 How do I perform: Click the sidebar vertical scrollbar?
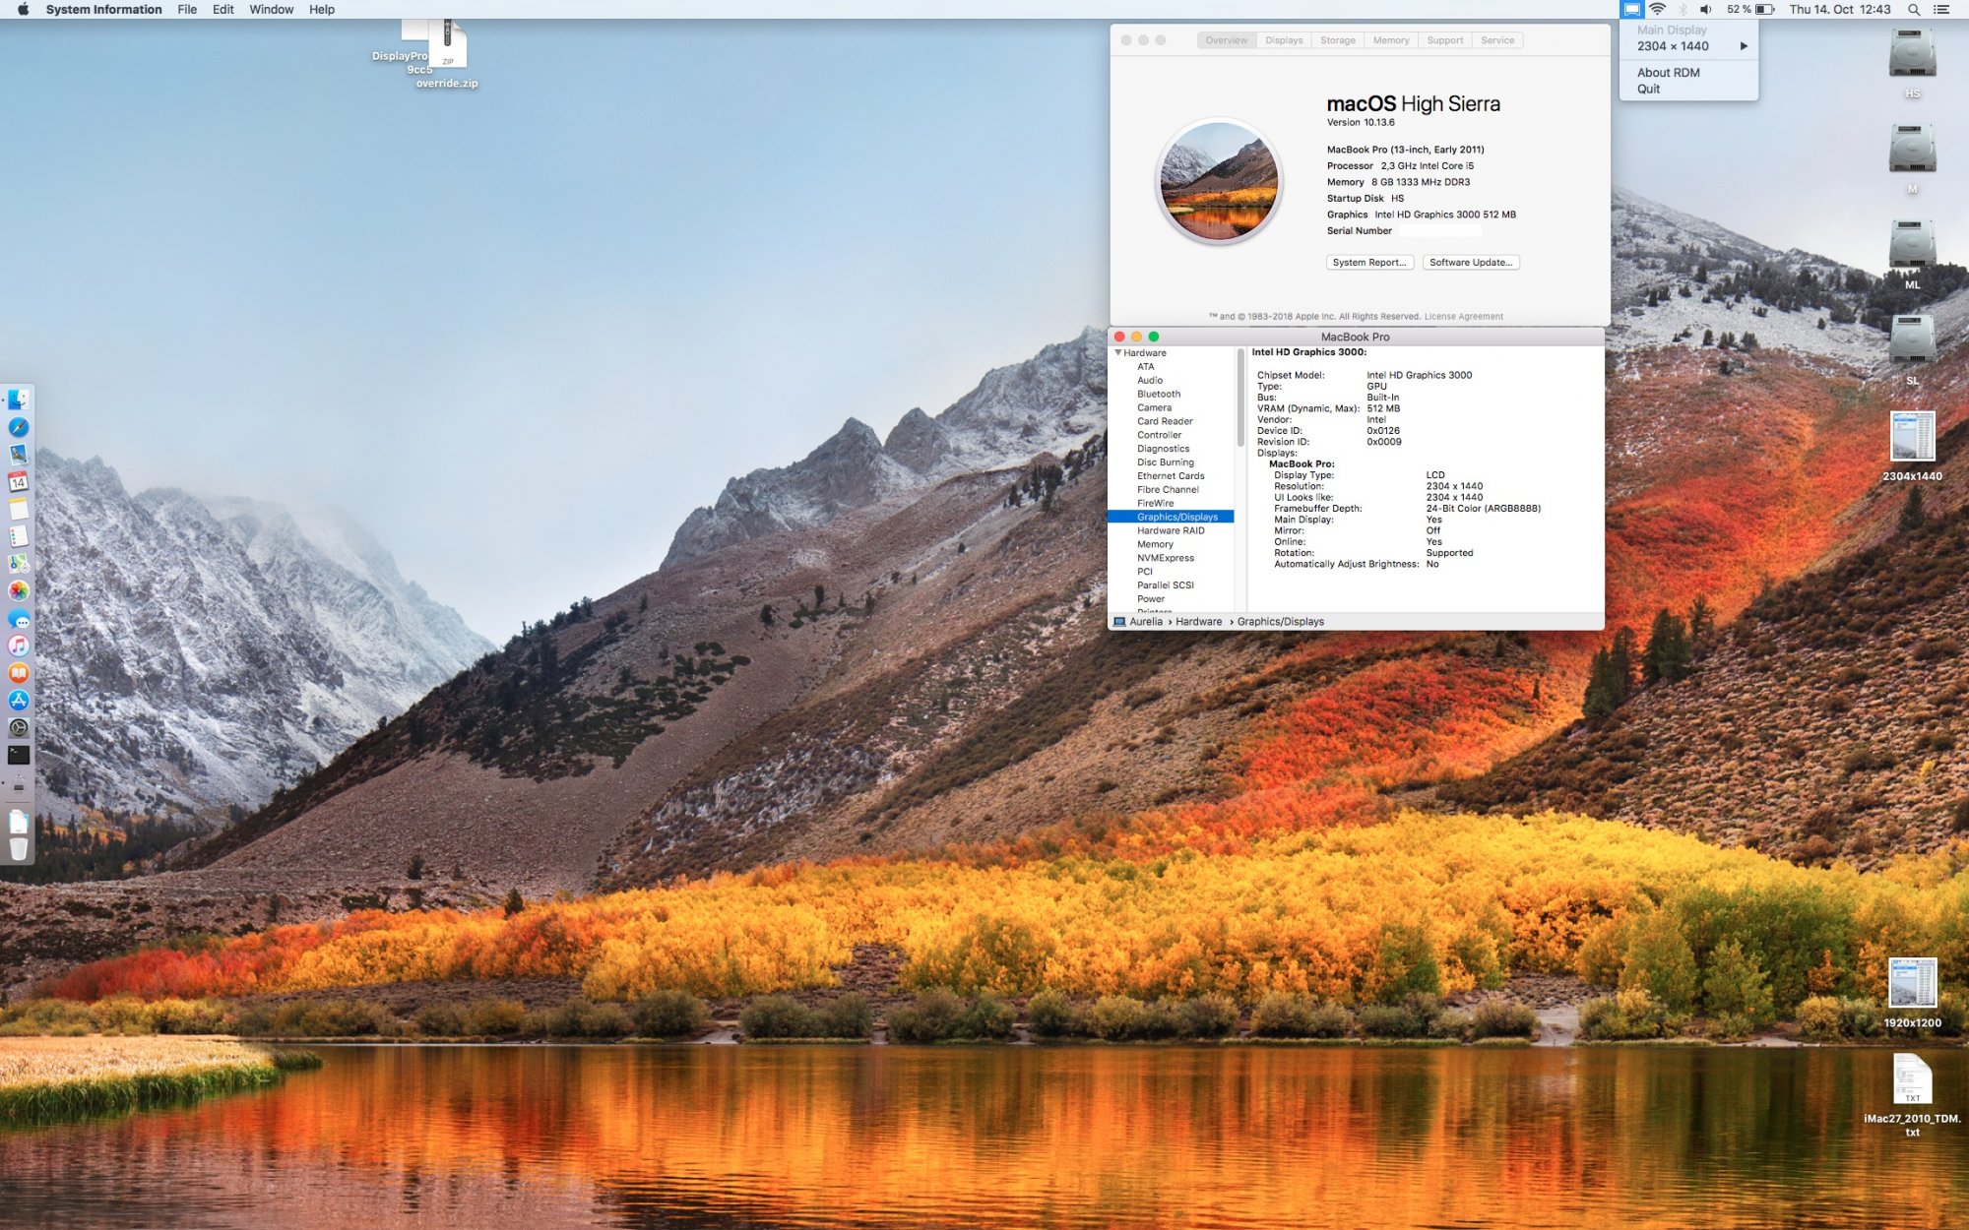(1239, 399)
